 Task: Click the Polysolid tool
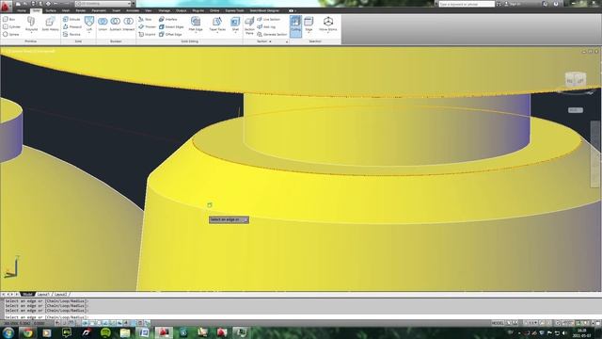coord(31,24)
